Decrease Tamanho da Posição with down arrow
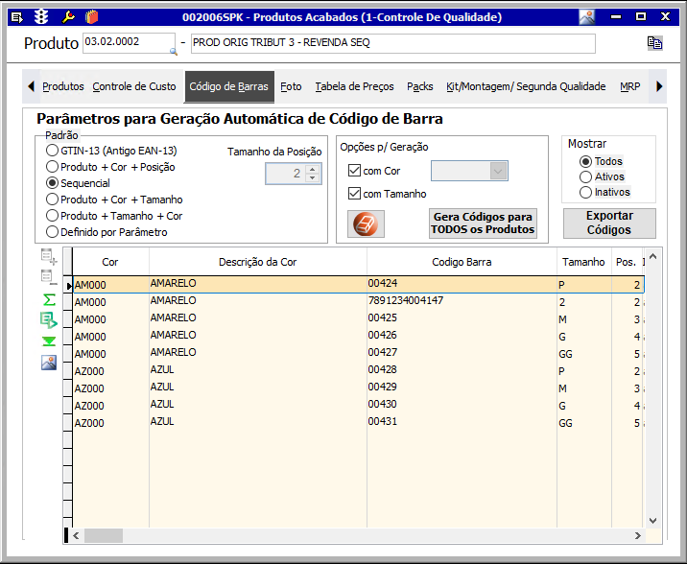Image resolution: width=687 pixels, height=564 pixels. point(313,177)
